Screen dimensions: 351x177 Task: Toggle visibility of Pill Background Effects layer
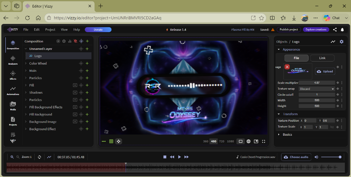tap(75, 107)
